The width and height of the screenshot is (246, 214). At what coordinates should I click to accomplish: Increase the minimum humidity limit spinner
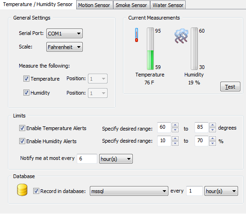pyautogui.click(x=175, y=138)
